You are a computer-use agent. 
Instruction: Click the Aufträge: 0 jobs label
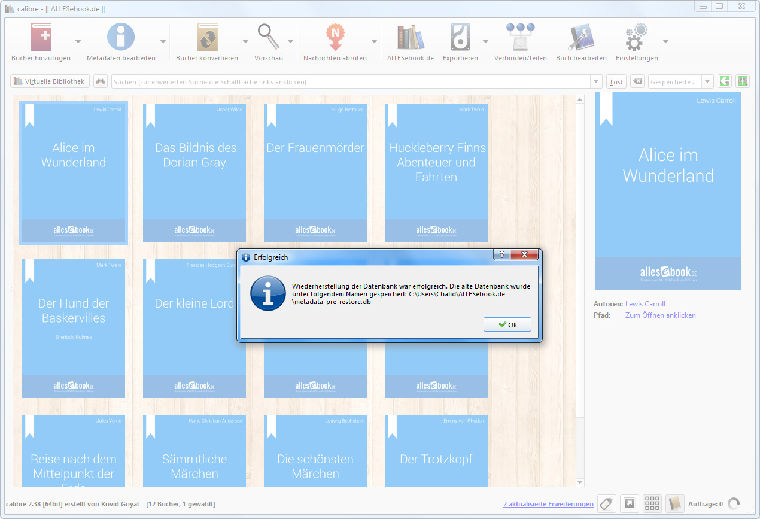(x=706, y=504)
